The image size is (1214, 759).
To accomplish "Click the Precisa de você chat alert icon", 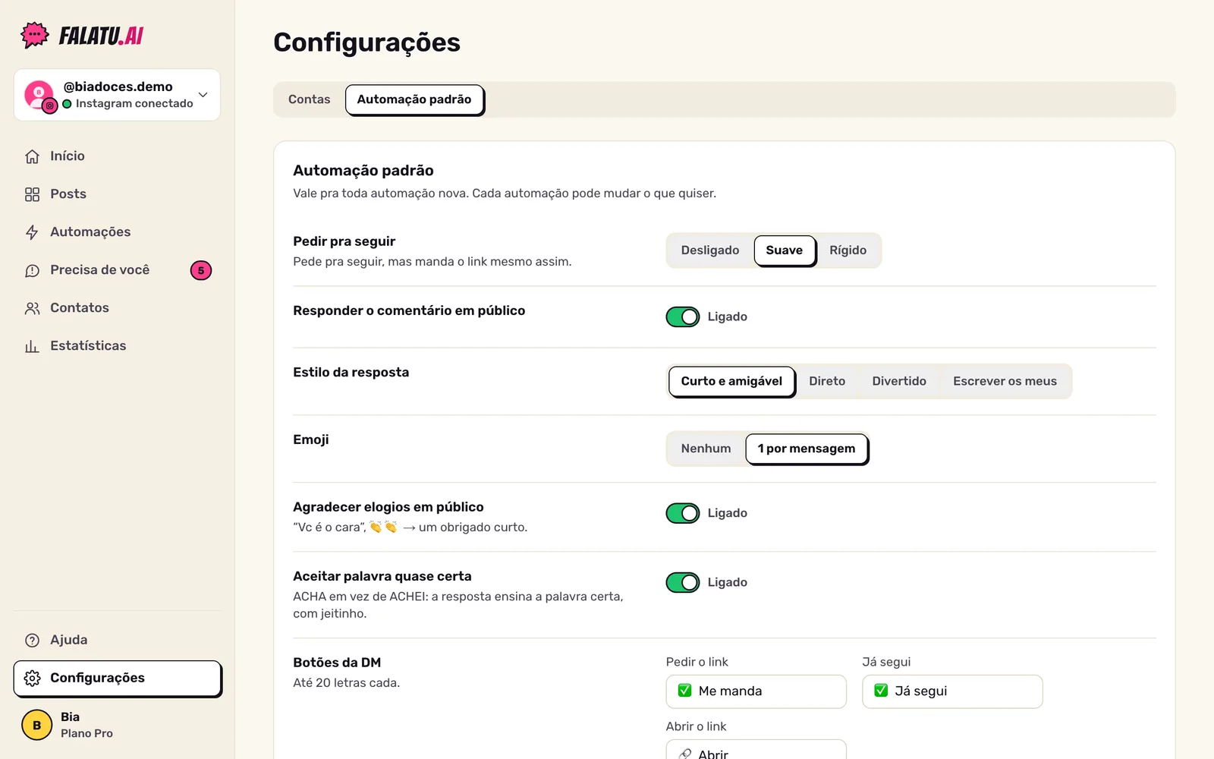I will (32, 270).
